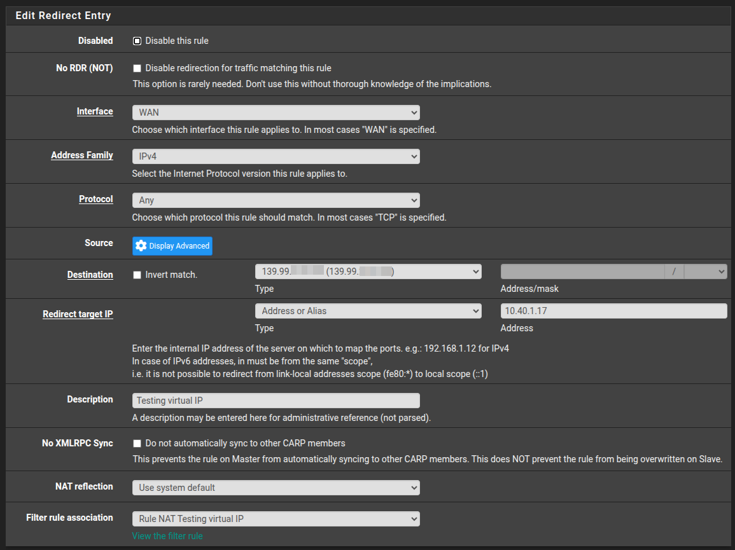Click the No XMLRPC Sync label
The width and height of the screenshot is (735, 550).
point(78,443)
